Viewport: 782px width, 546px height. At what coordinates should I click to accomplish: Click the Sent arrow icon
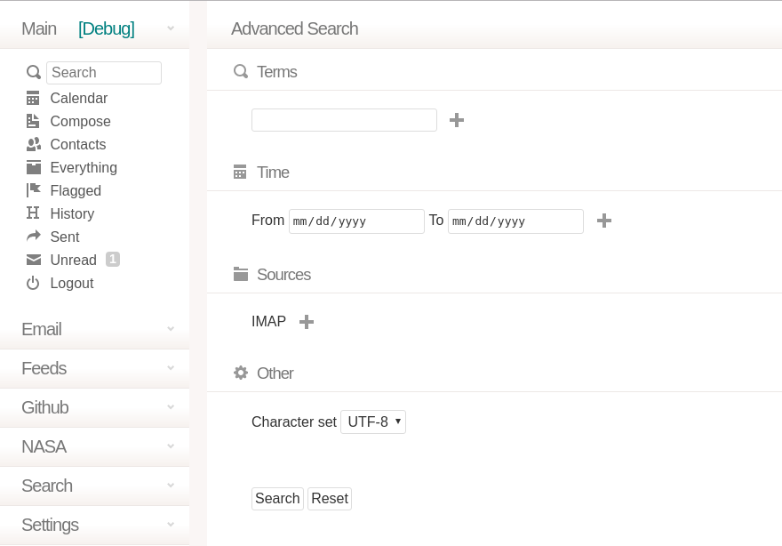coord(33,237)
